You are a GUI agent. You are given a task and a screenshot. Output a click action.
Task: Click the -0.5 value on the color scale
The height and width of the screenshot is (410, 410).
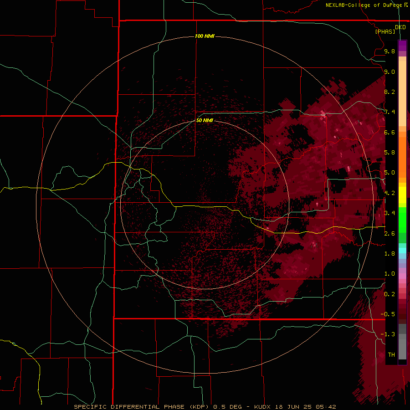[x=388, y=314]
